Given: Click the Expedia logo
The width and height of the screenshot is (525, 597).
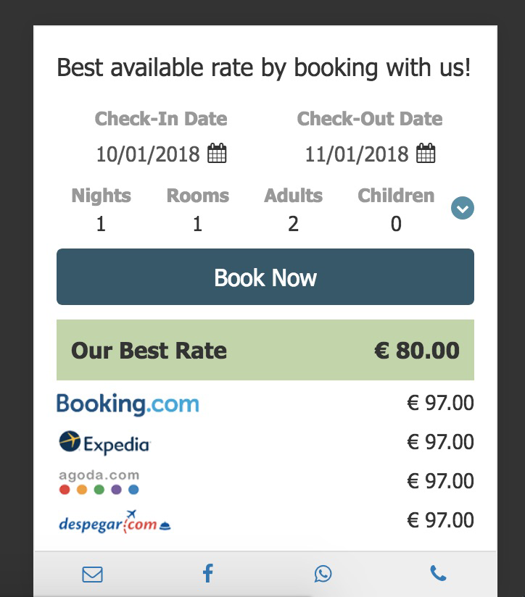Looking at the screenshot, I should click(x=104, y=442).
